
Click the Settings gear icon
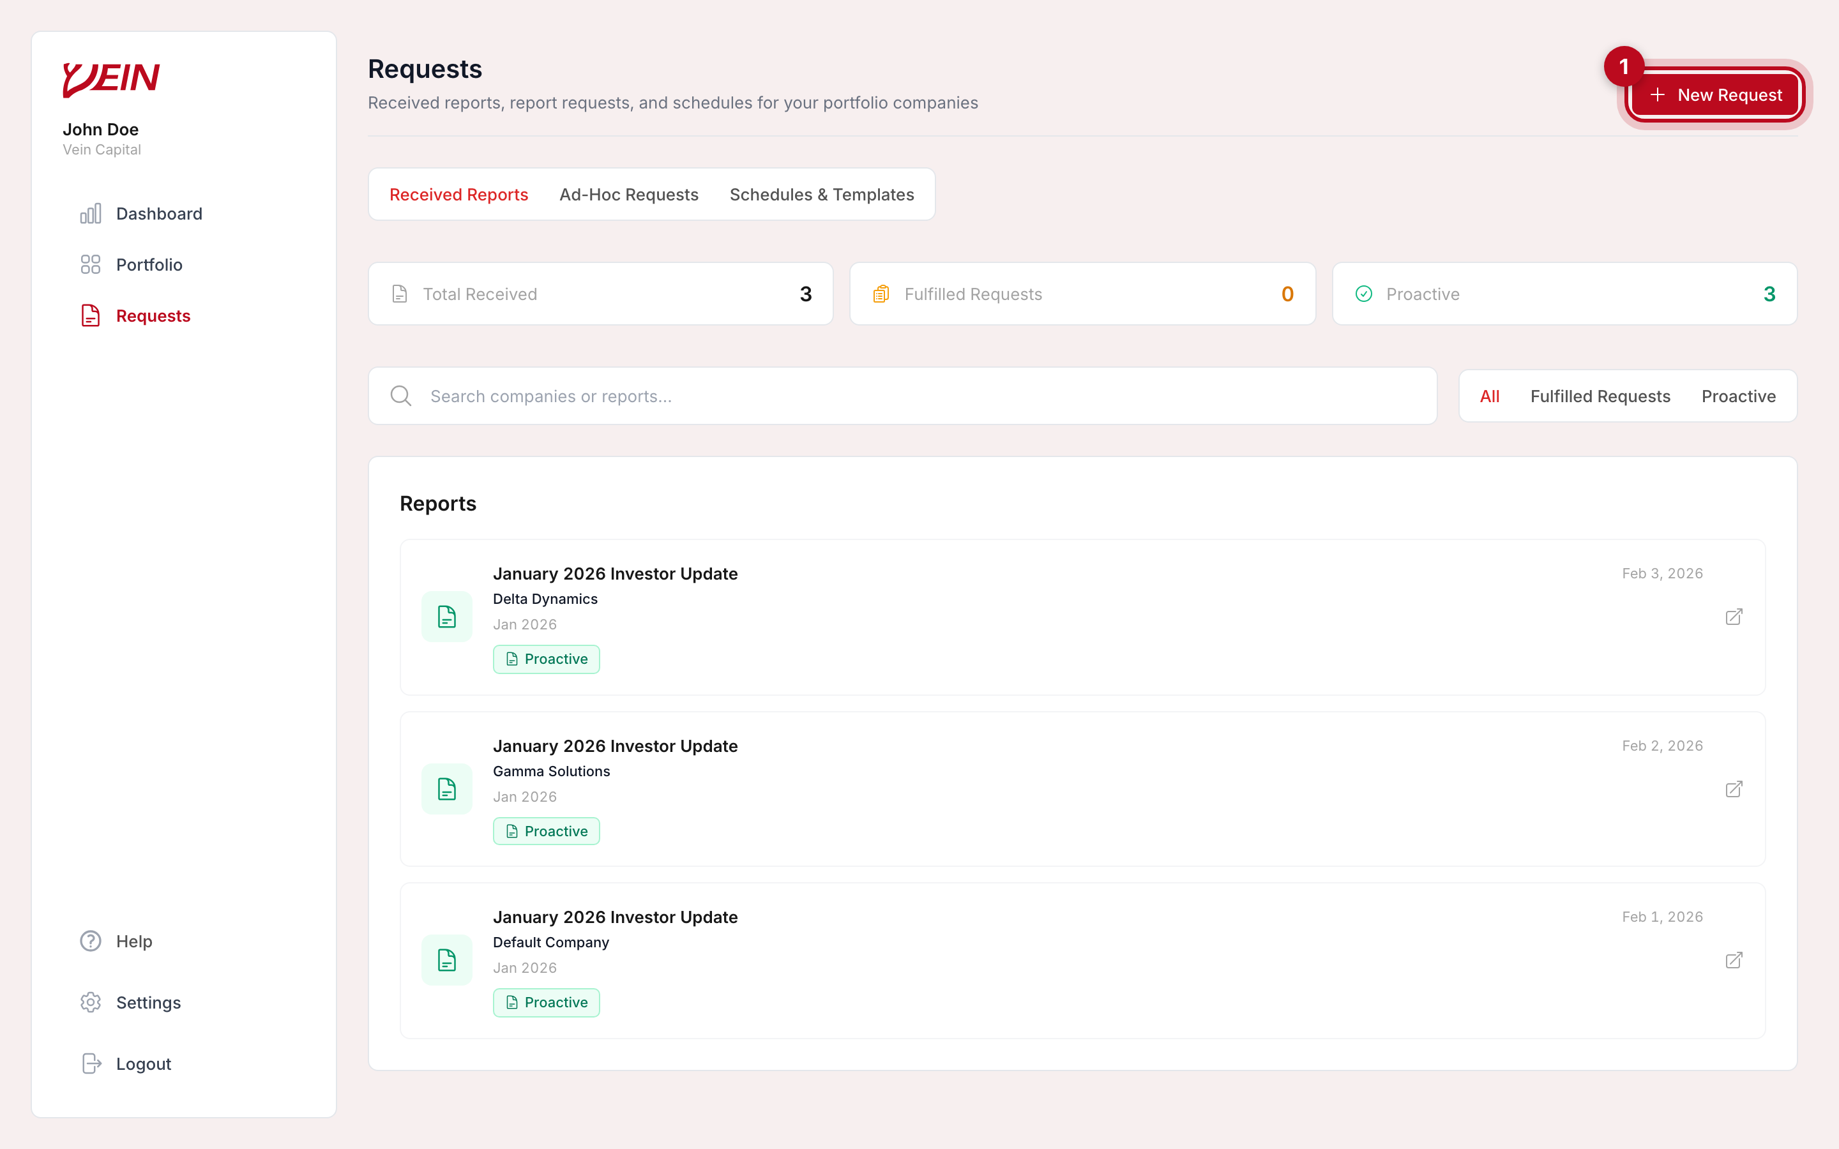[x=91, y=1002]
